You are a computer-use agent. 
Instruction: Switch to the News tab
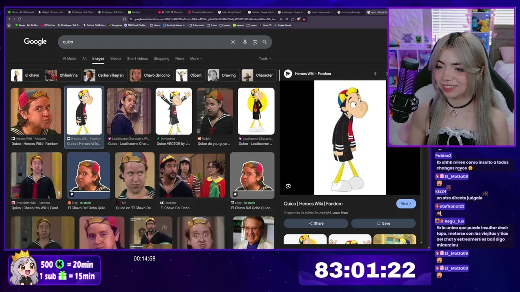tap(180, 58)
